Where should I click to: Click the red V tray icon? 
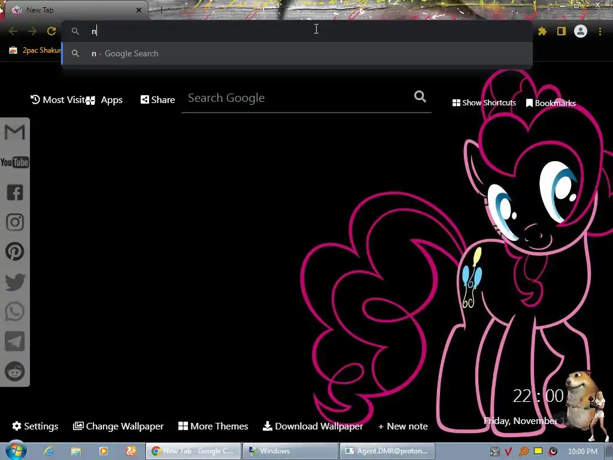coord(508,452)
